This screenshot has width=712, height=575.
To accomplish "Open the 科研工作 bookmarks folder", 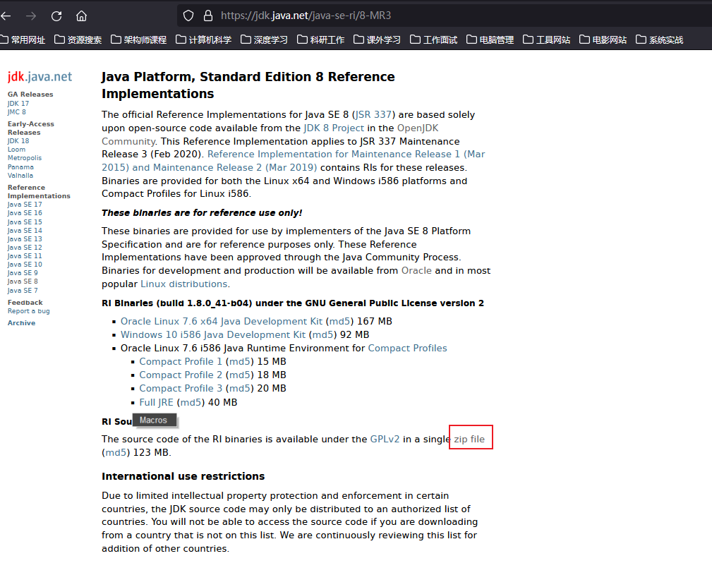I will click(320, 40).
